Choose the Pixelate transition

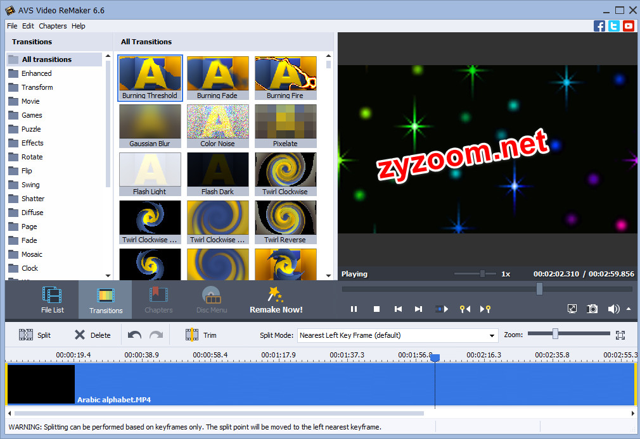click(x=285, y=126)
